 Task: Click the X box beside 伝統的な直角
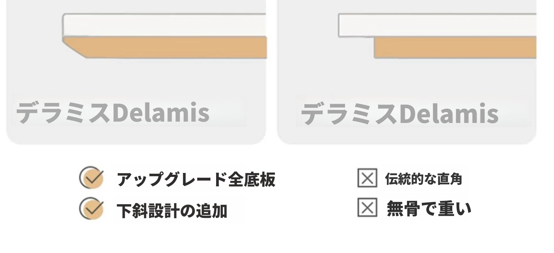[367, 178]
